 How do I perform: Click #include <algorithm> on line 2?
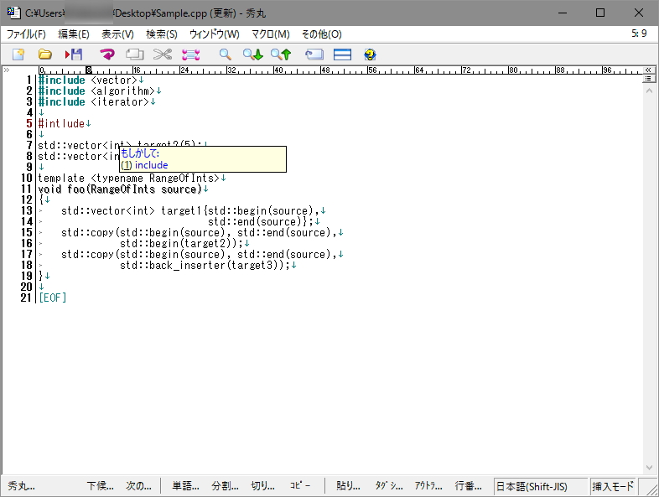click(x=96, y=91)
